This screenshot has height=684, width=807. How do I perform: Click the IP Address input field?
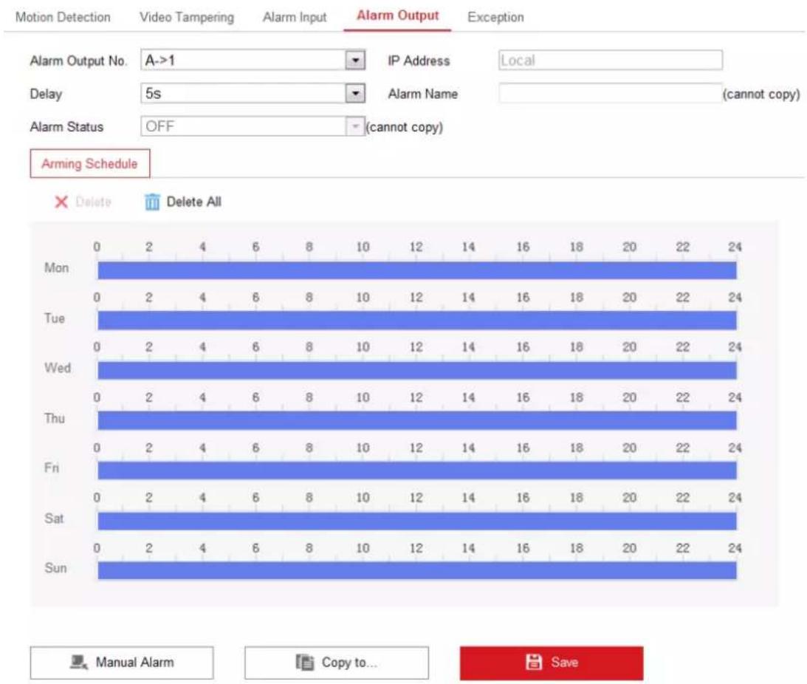coord(611,61)
